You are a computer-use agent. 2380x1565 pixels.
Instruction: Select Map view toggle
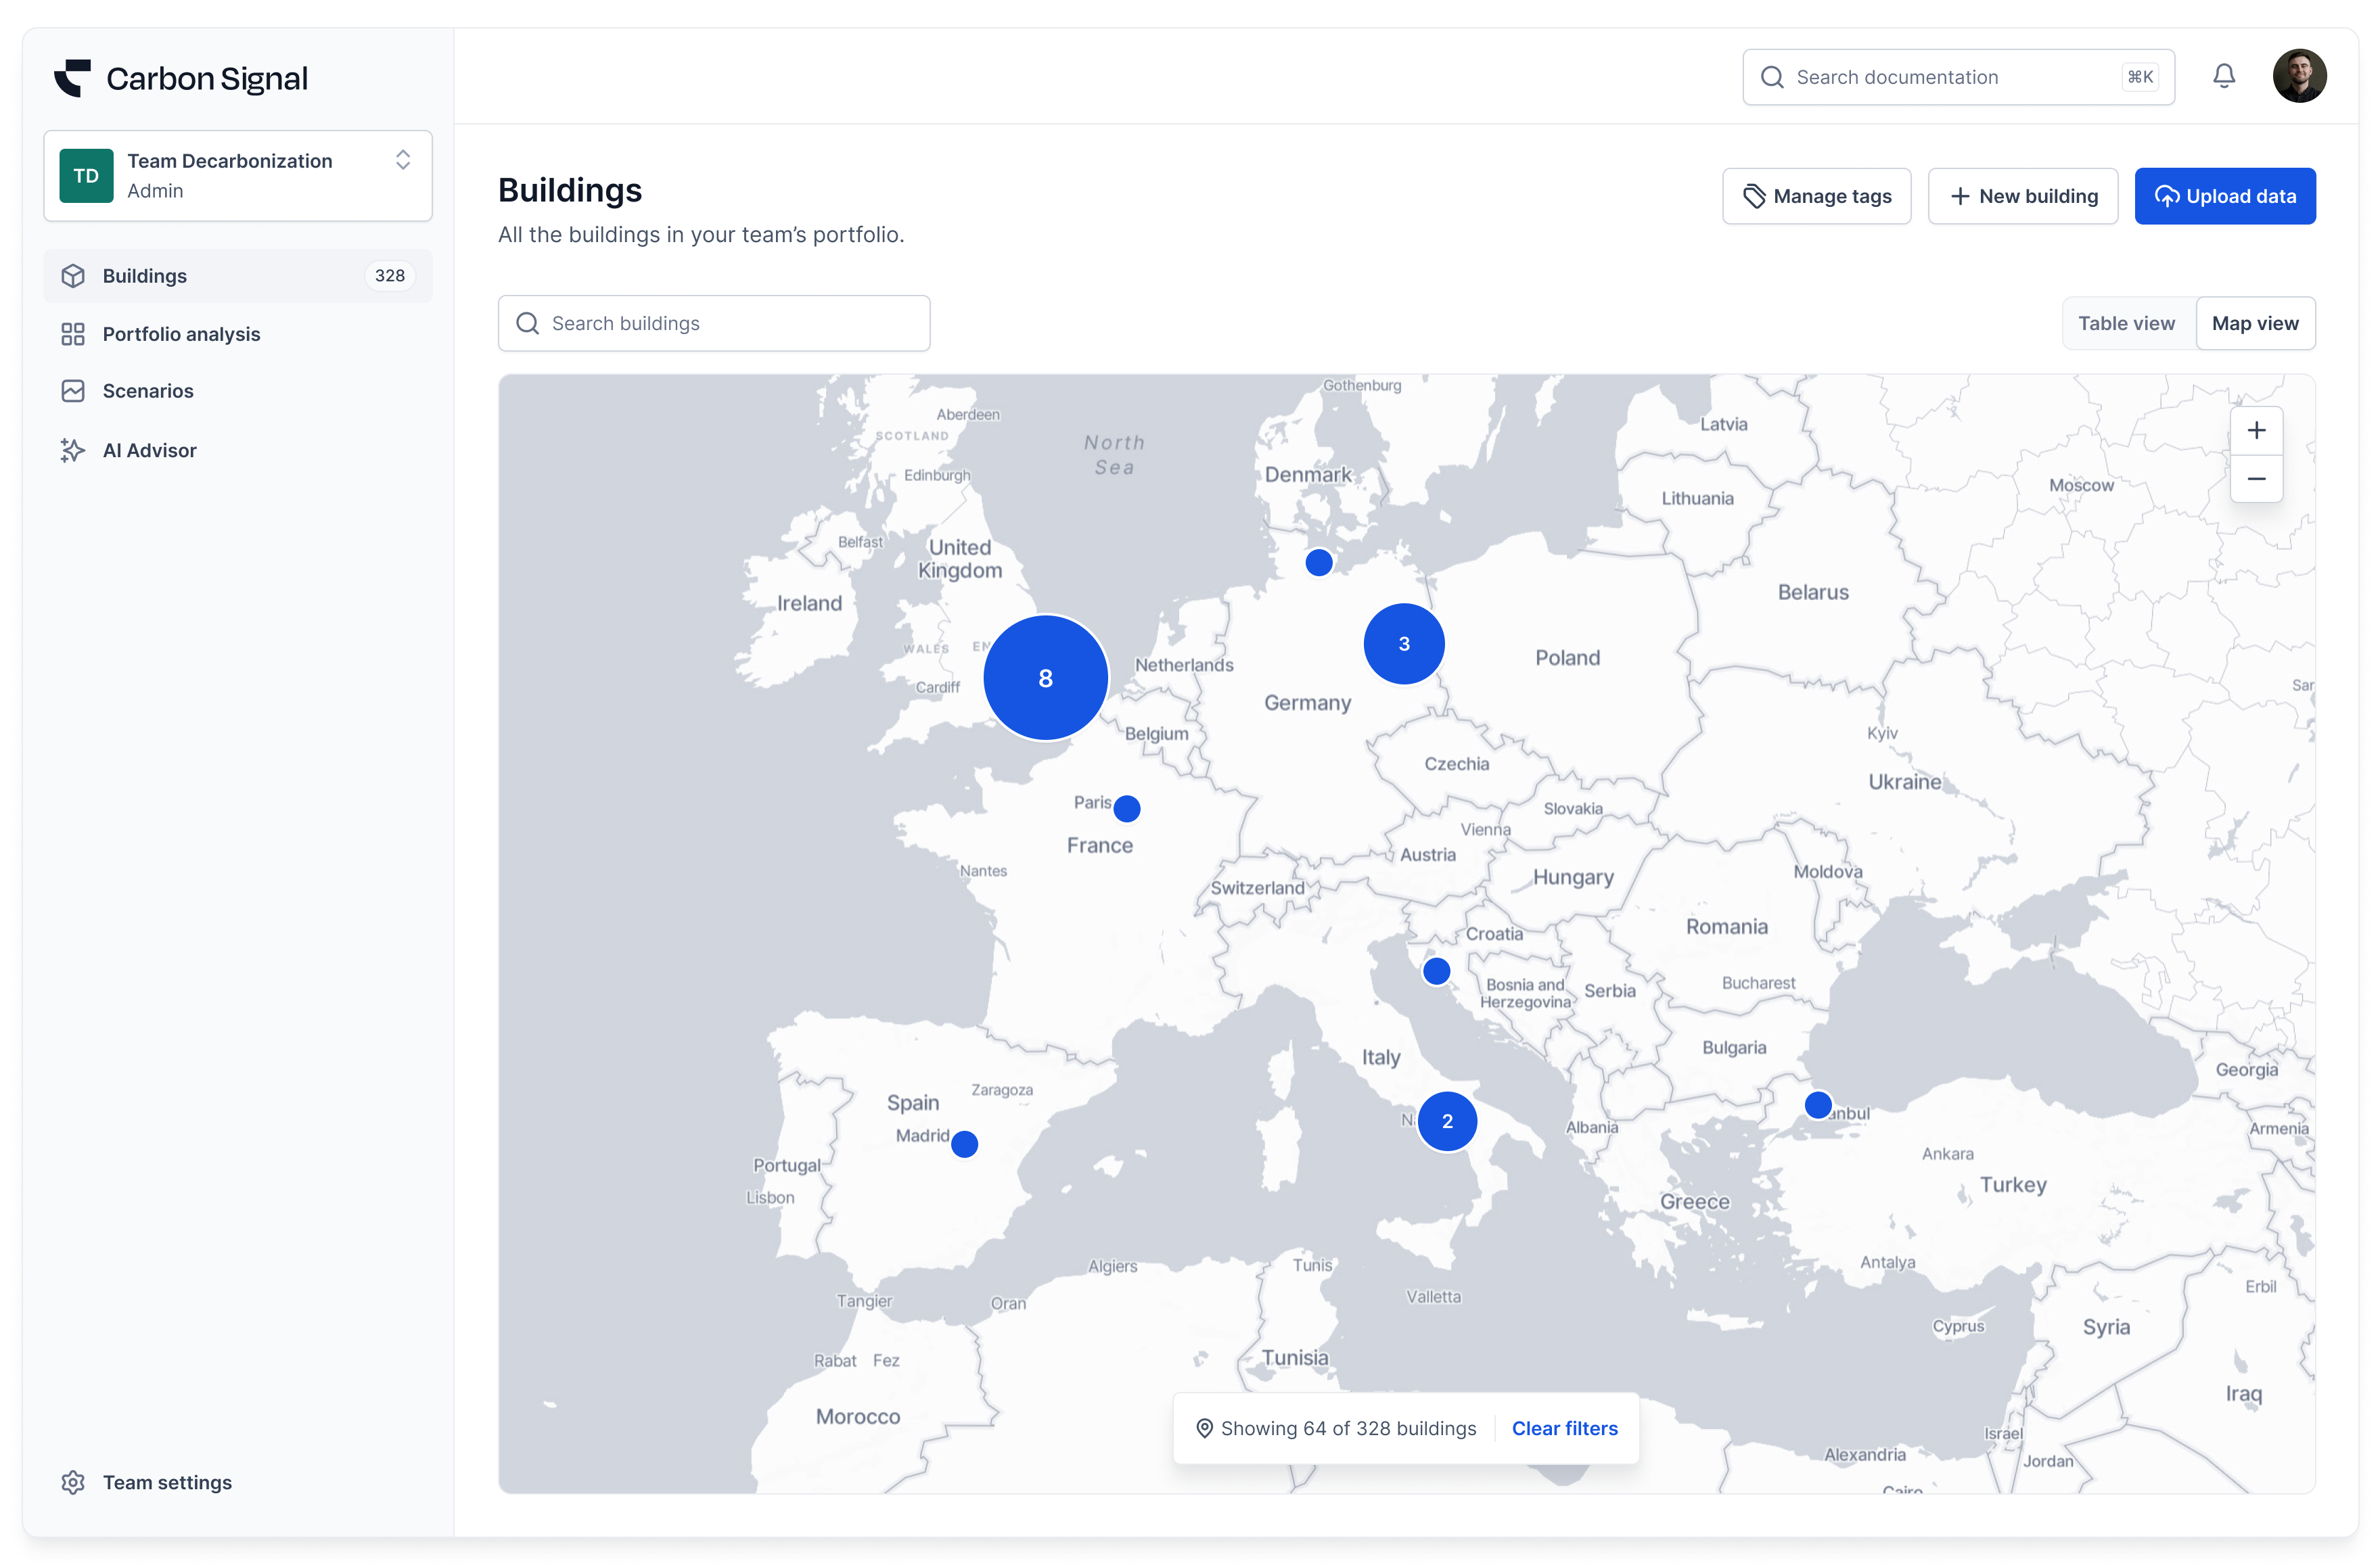coord(2254,323)
